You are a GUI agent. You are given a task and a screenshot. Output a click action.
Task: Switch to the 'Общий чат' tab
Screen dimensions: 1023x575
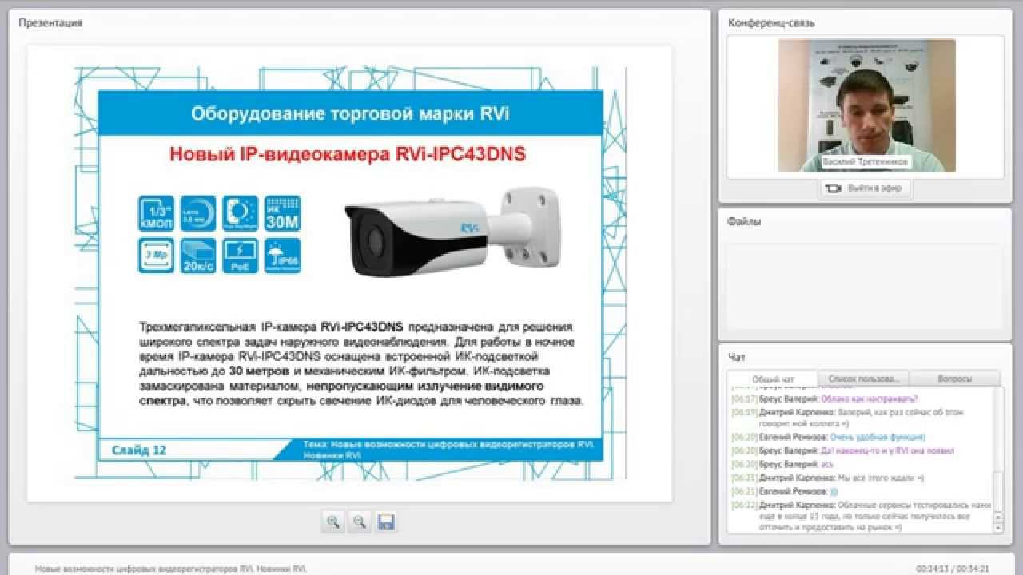click(x=773, y=379)
